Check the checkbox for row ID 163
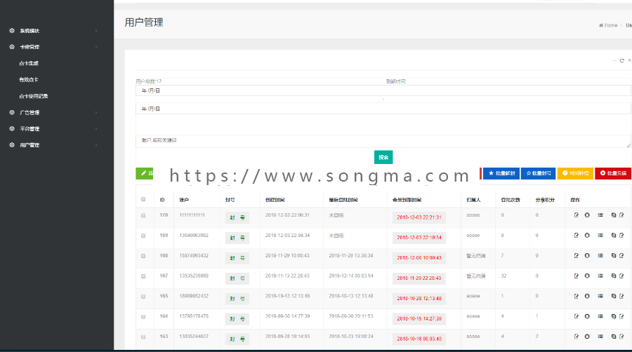This screenshot has height=352, width=632. click(143, 337)
